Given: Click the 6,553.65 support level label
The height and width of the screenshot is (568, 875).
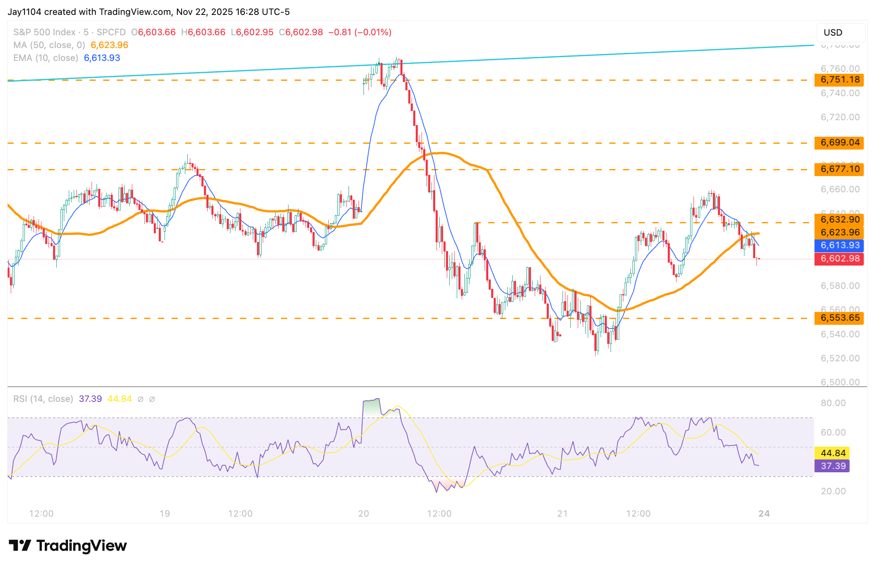Looking at the screenshot, I should click(x=839, y=318).
